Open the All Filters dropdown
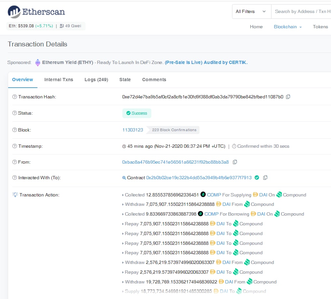The width and height of the screenshot is (331, 299). click(252, 12)
